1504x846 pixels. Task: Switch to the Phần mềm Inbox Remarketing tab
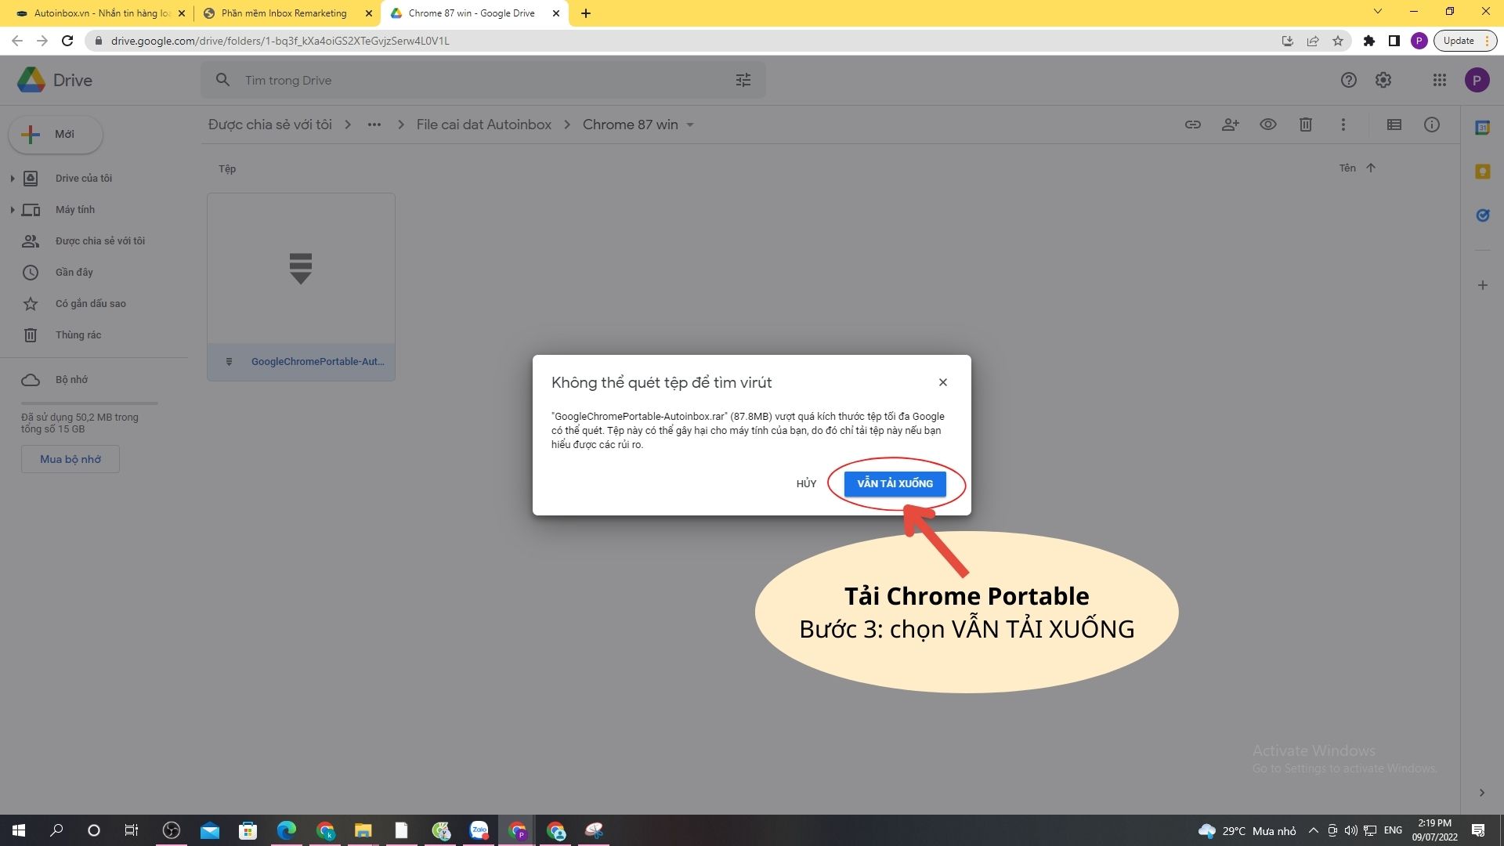284,13
